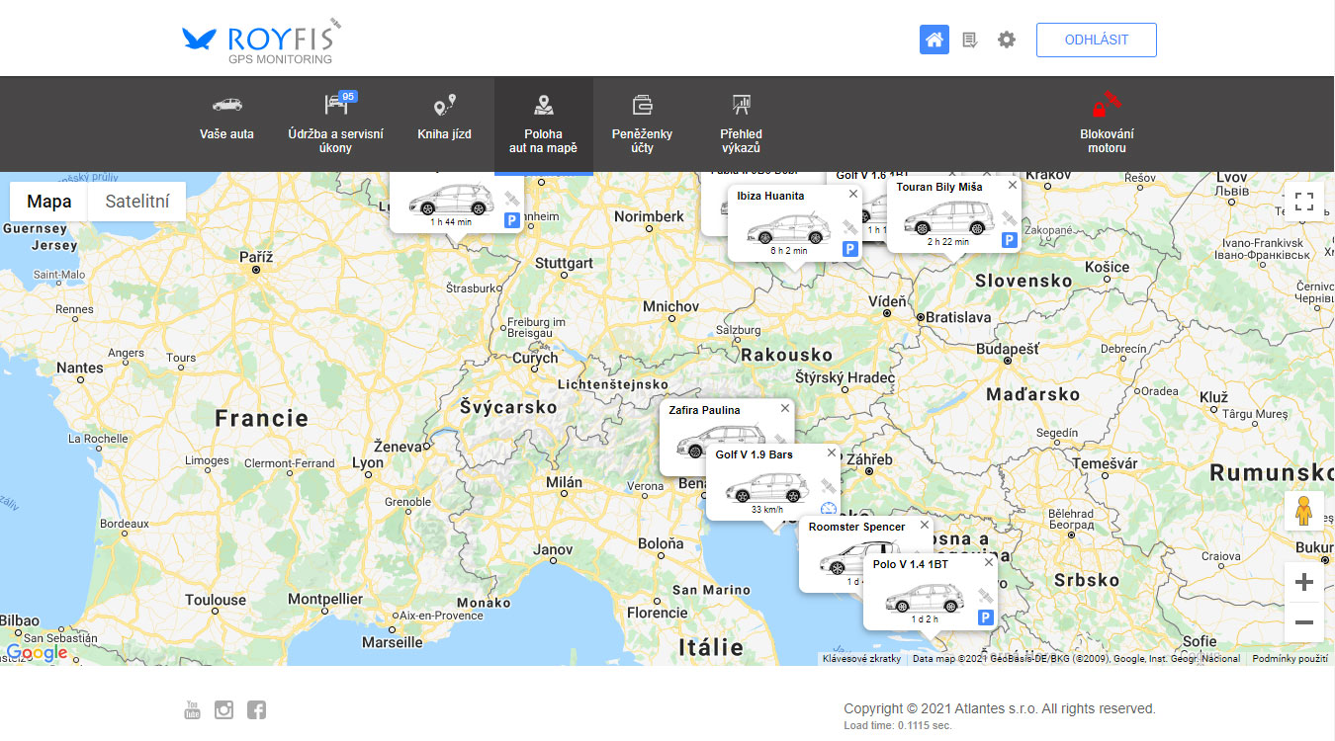Toggle fullscreen map view
The height and width of the screenshot is (741, 1335).
click(1303, 202)
